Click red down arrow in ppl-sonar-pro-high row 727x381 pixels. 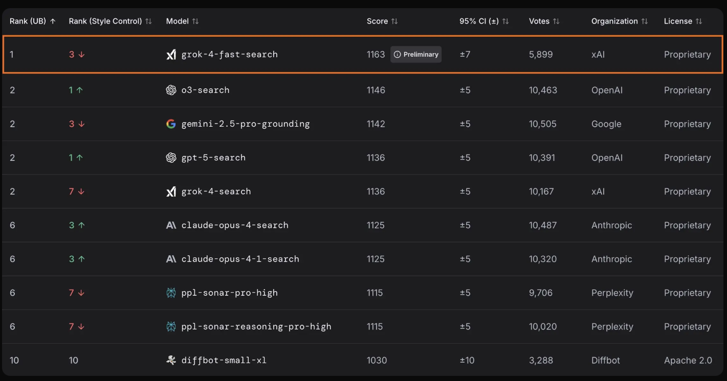click(81, 293)
